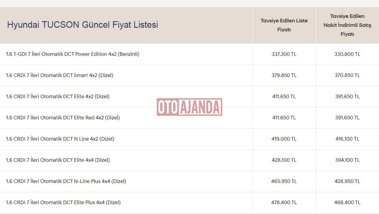
Task: Click the 478.400 TL list price
Action: [284, 202]
